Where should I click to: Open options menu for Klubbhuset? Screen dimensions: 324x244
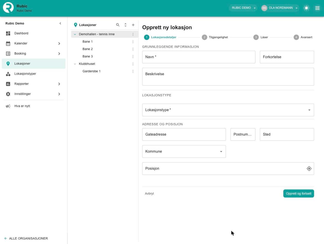tap(133, 64)
